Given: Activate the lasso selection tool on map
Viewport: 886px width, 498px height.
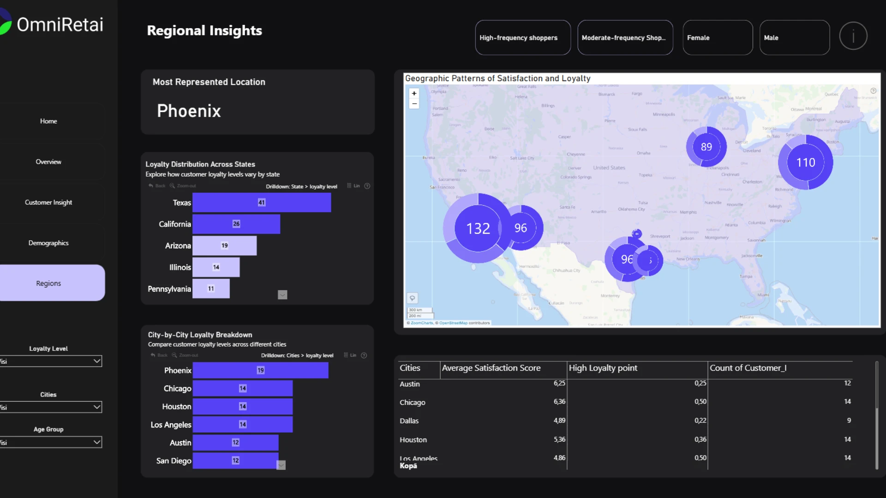Looking at the screenshot, I should pyautogui.click(x=412, y=298).
